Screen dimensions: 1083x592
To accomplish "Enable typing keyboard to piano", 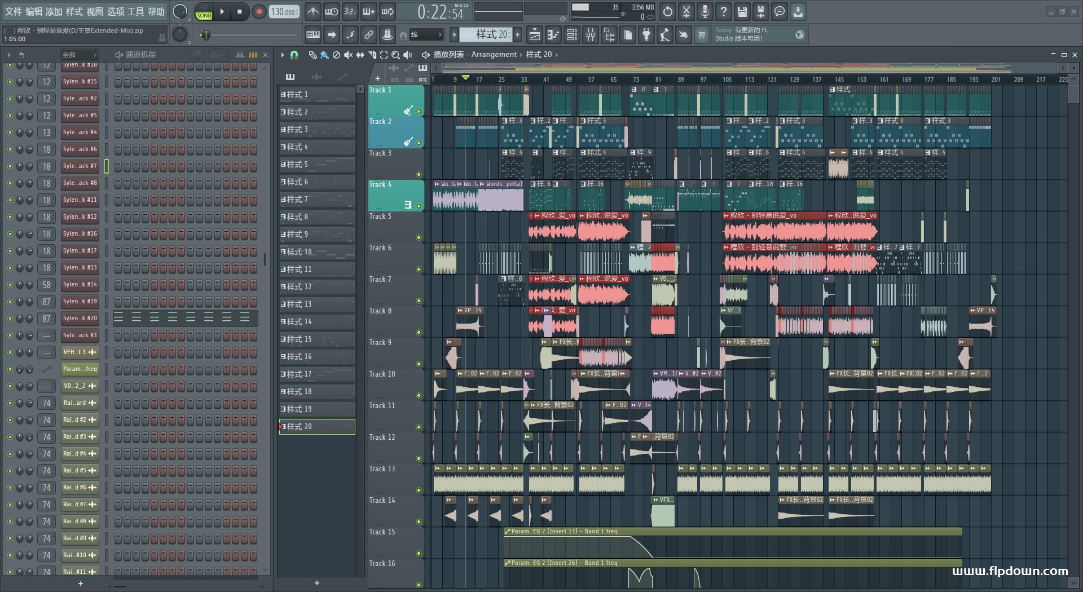I will [x=312, y=35].
